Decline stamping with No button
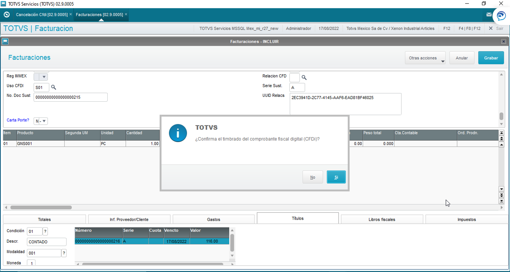The height and width of the screenshot is (272, 510). (x=313, y=177)
